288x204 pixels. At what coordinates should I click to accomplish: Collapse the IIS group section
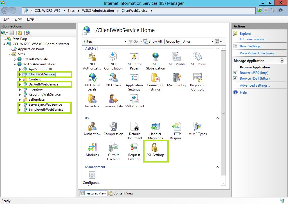pyautogui.click(x=217, y=118)
